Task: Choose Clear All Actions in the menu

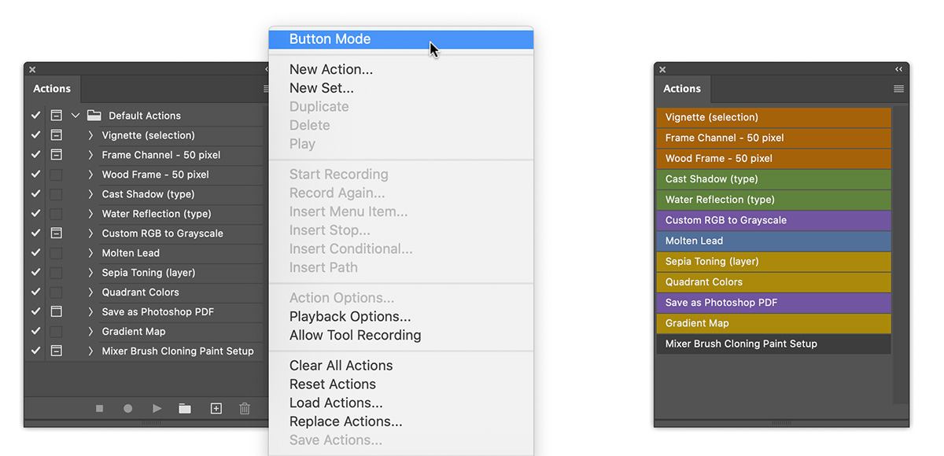Action: [341, 365]
